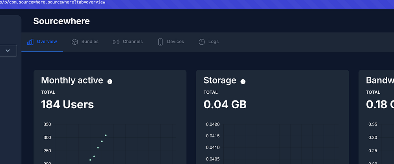
Task: Click the 0.0420 axis label in storage chart
Action: [x=213, y=124]
